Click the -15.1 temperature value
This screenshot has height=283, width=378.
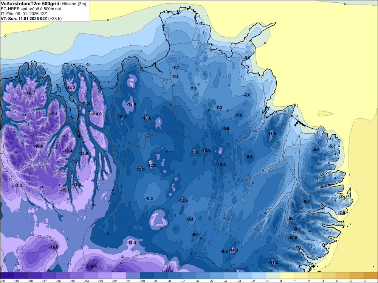click(65, 190)
